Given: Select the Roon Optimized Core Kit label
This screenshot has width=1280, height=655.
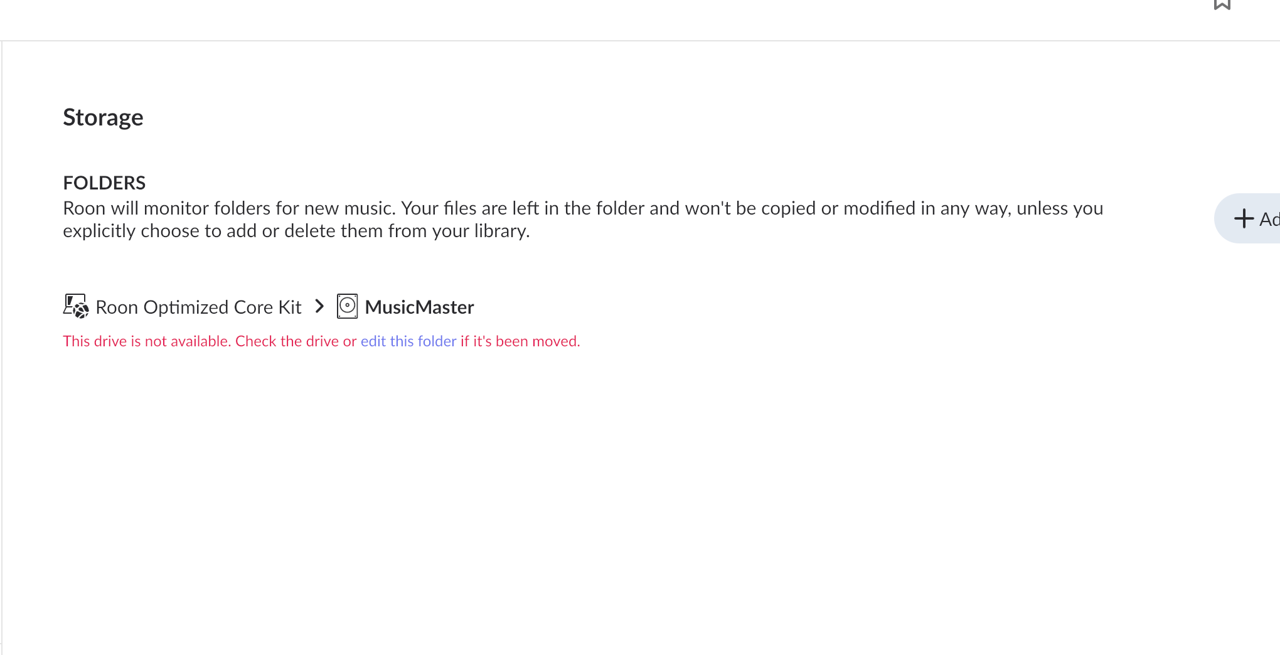Looking at the screenshot, I should [198, 307].
